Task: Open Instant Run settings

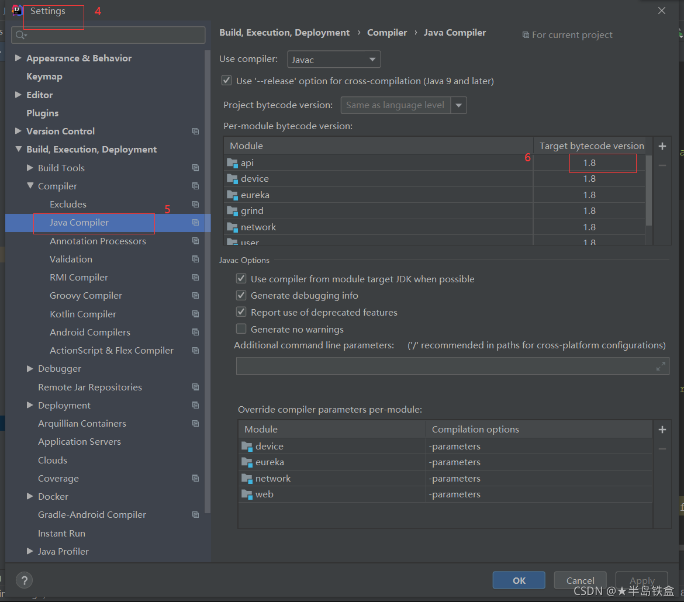Action: 61,533
